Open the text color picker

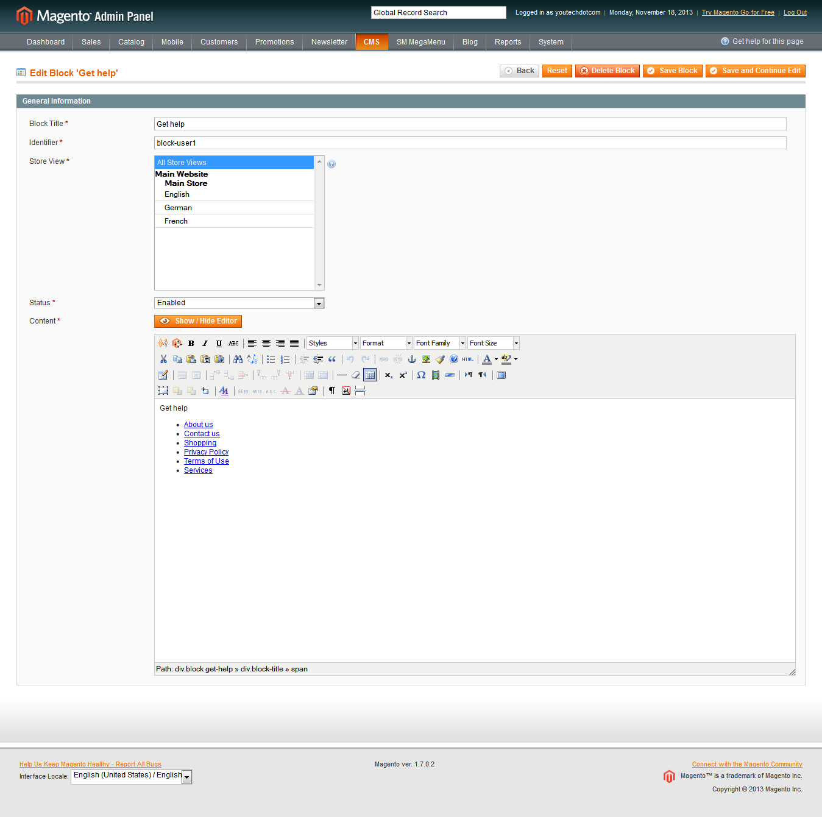(487, 359)
